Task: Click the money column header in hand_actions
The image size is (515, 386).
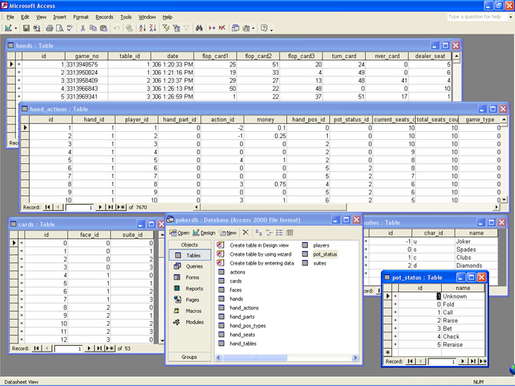Action: [x=265, y=119]
